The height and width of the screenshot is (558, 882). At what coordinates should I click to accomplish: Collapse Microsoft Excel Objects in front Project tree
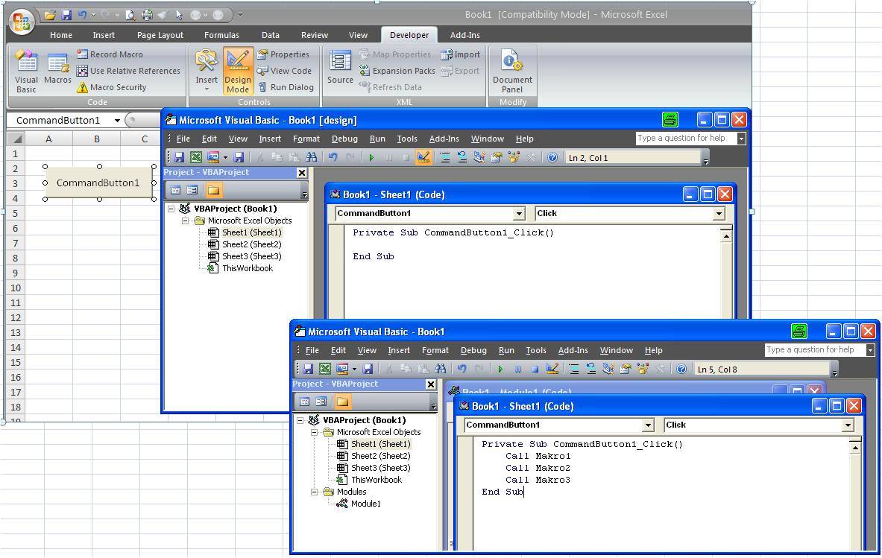pos(314,432)
